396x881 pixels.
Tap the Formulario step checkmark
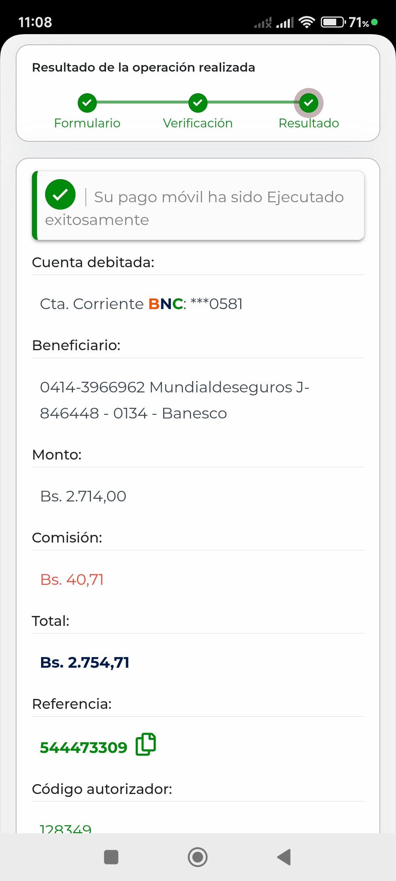(x=87, y=103)
